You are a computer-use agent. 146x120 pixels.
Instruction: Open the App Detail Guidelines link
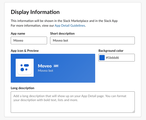tap(70, 25)
